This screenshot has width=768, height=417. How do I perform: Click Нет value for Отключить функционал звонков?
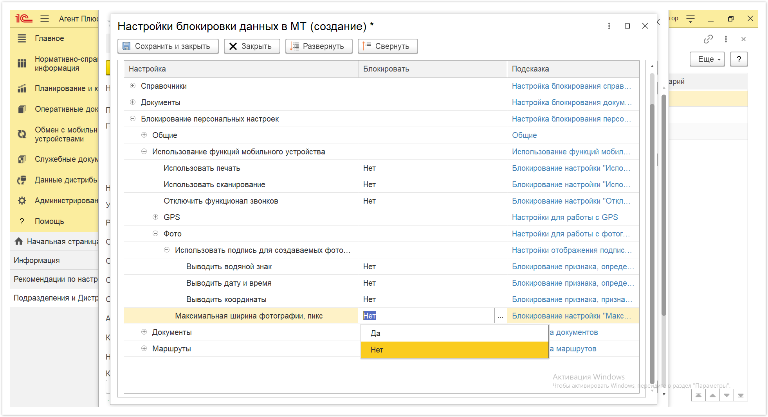click(370, 201)
